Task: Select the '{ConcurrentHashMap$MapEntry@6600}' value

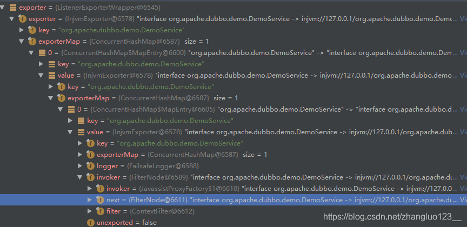Action: 124,53
